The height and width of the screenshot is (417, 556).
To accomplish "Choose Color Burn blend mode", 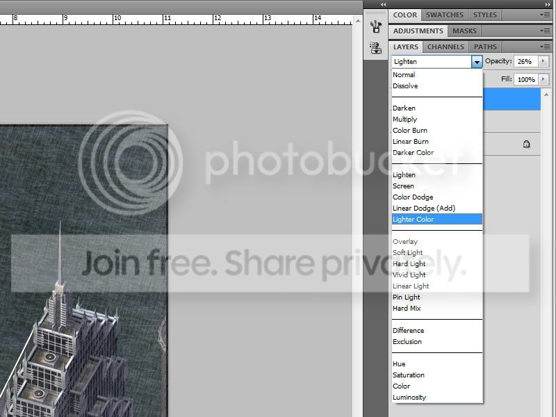I will [437, 130].
